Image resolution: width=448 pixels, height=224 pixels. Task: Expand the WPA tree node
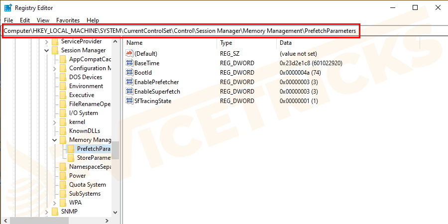pyautogui.click(x=55, y=203)
